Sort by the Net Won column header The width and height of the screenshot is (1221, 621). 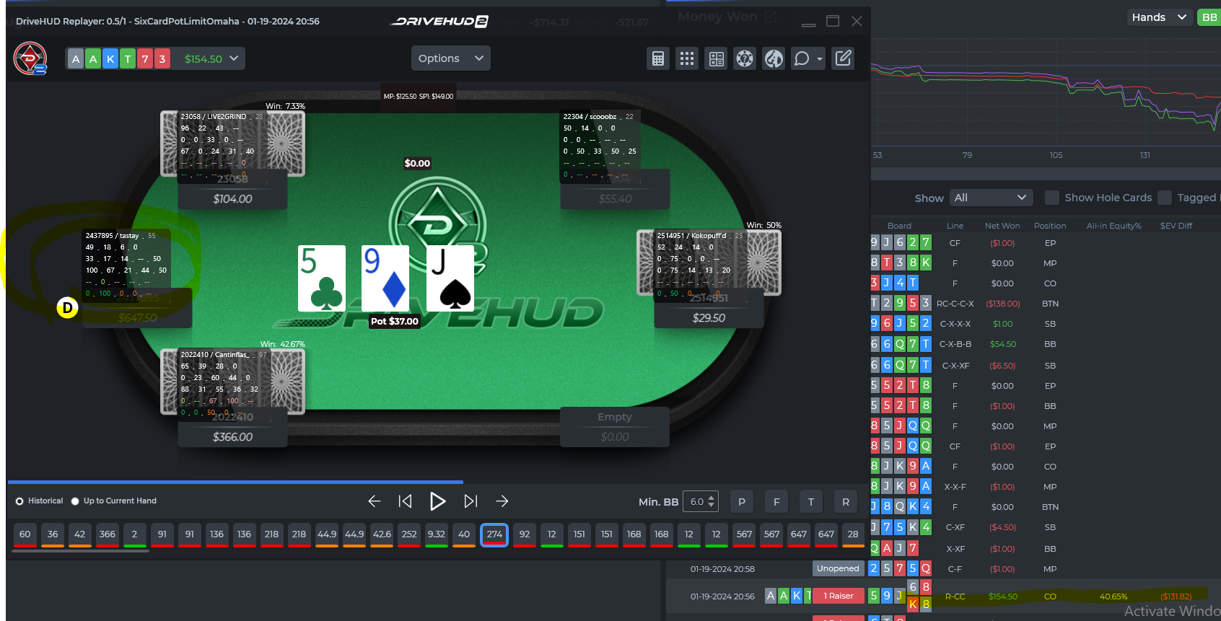coord(1002,226)
